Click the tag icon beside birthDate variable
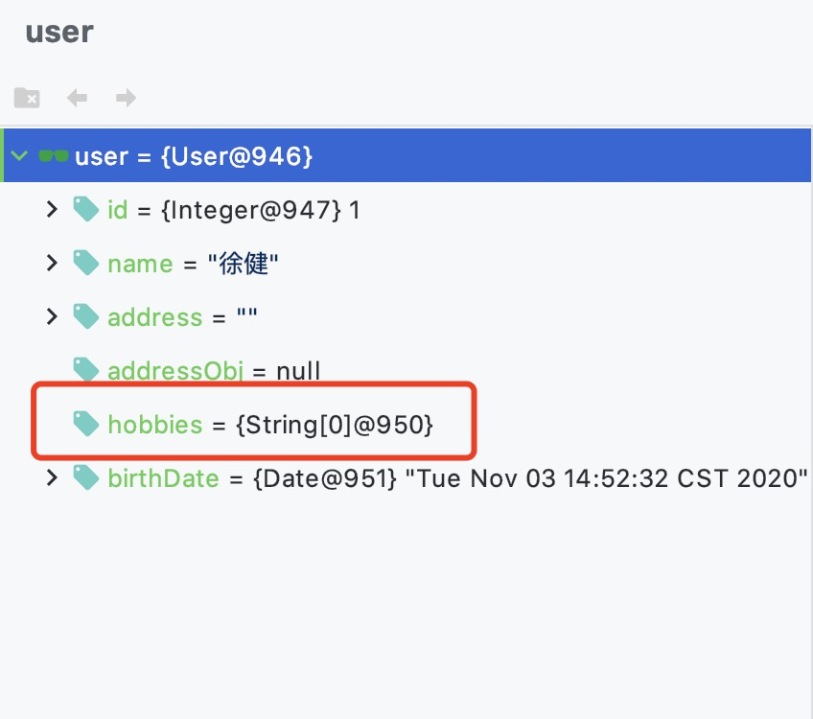This screenshot has height=719, width=813. point(85,478)
